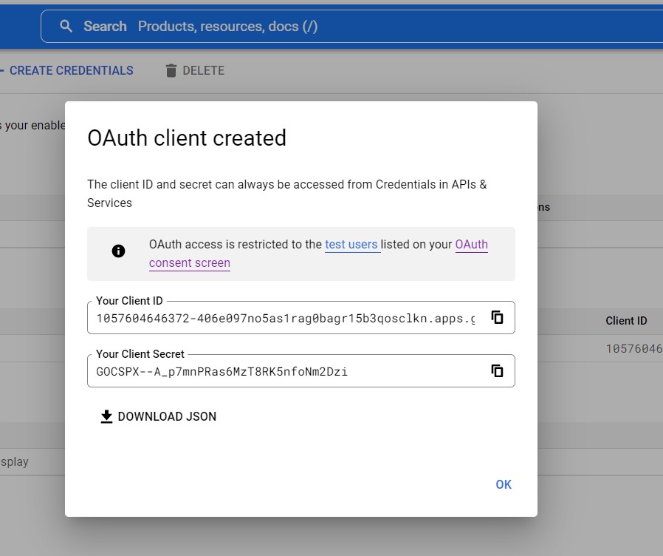Click the DOWNLOAD JSON button
The width and height of the screenshot is (663, 556).
(157, 416)
